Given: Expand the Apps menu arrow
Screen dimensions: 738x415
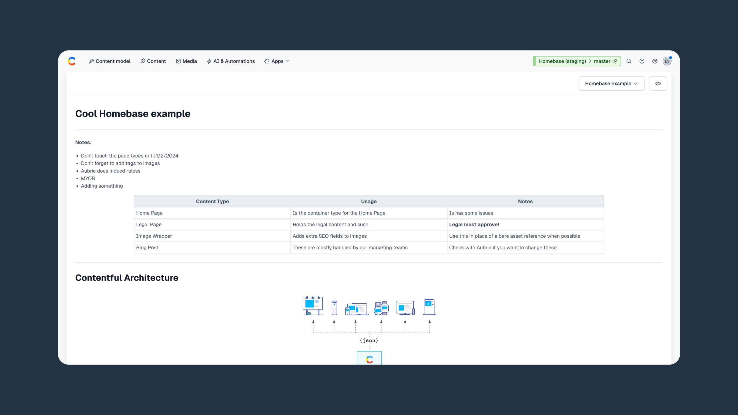Looking at the screenshot, I should coord(288,61).
